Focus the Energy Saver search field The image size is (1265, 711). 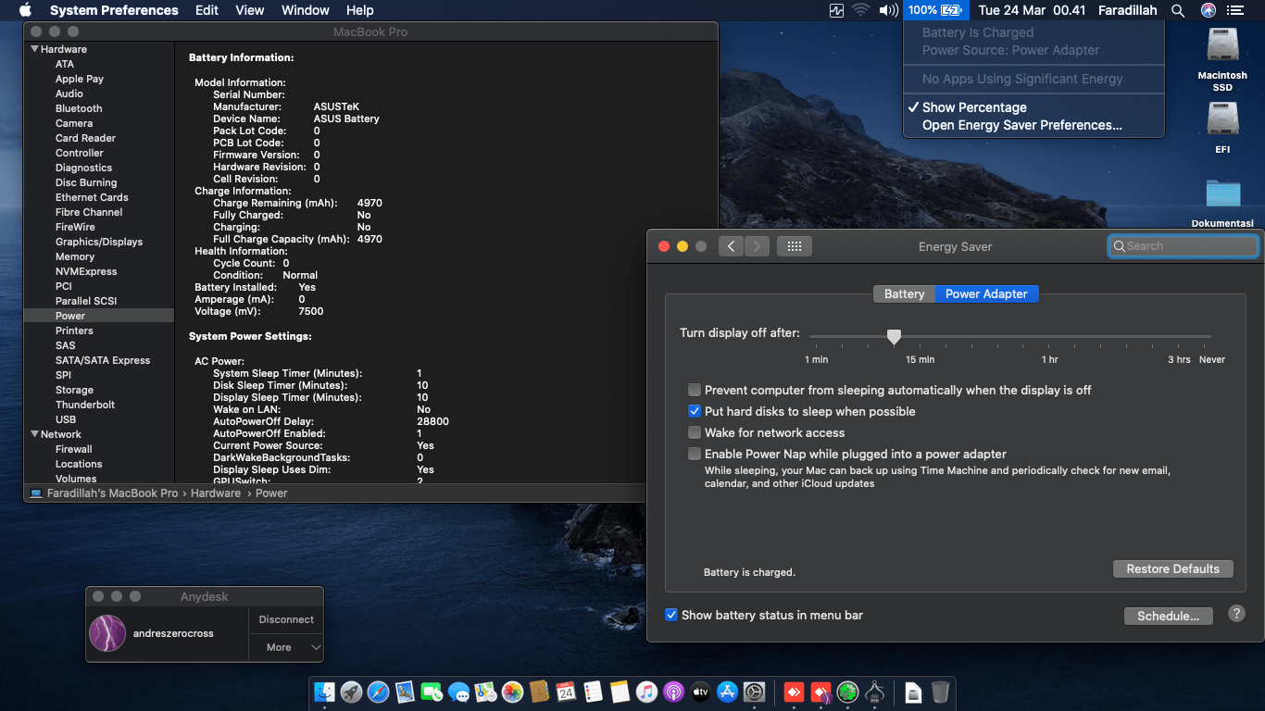(x=1183, y=246)
